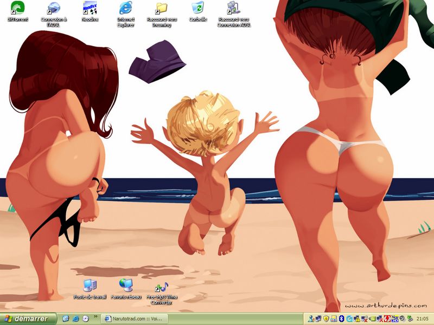Viewport: 434px width, 325px height.
Task: Click the QuickTime tray icon
Action: pos(349,319)
